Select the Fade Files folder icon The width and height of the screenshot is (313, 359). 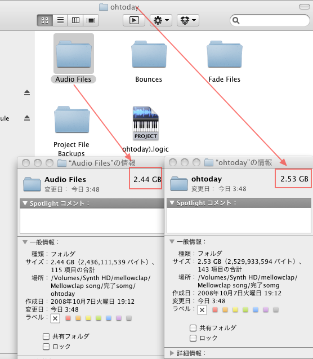point(225,54)
